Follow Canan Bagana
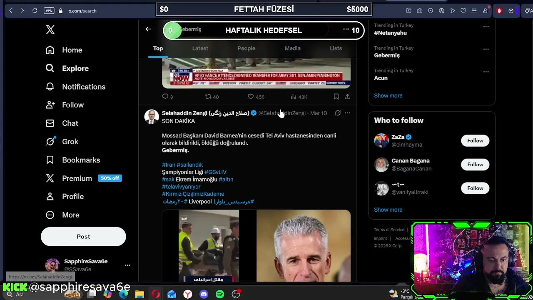Screen dimensions: 533x300 (475, 165)
